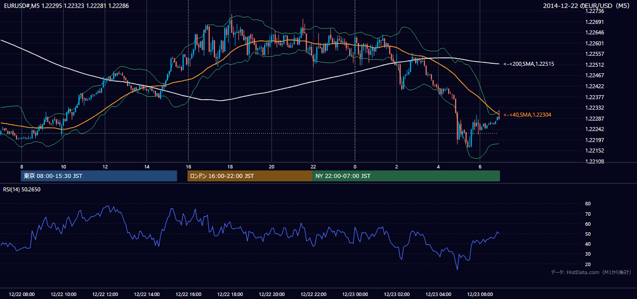Screen dimensions: 637x299
Task: Click price axis value 1.22512
Action: (x=596, y=65)
